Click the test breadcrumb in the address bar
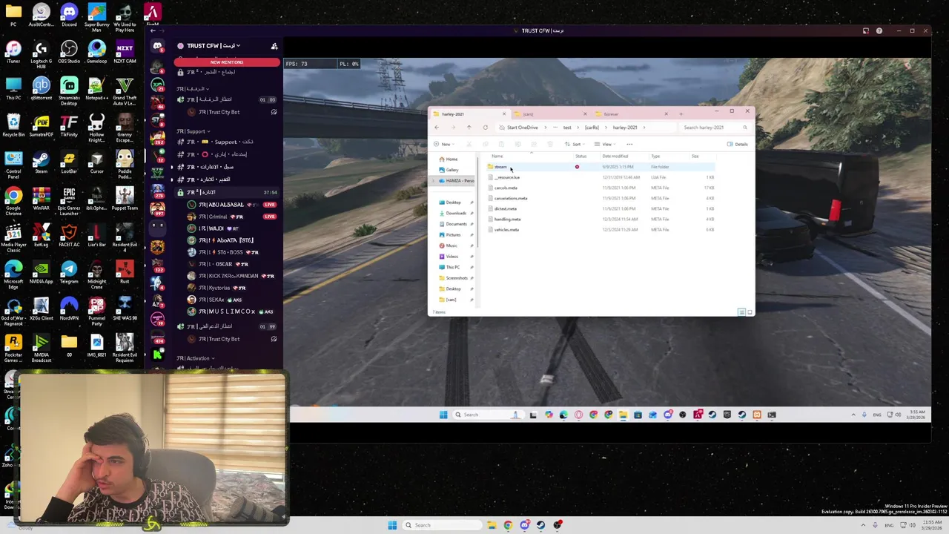Image resolution: width=949 pixels, height=534 pixels. point(567,128)
